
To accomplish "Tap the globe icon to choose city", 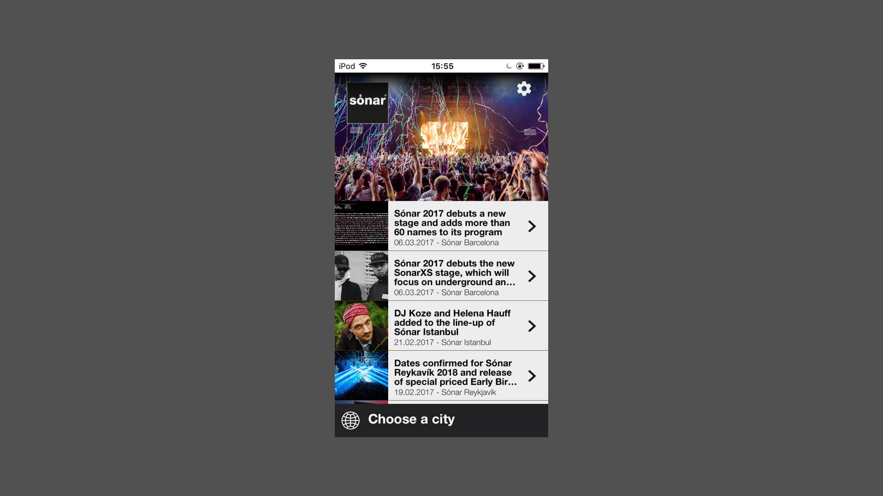I will [350, 419].
